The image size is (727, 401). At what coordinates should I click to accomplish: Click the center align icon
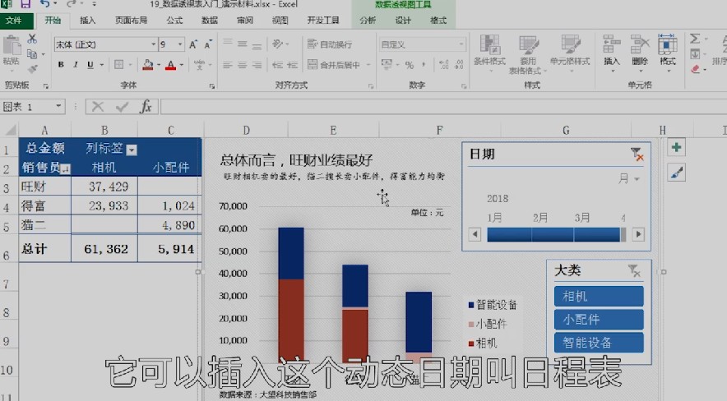pyautogui.click(x=242, y=65)
